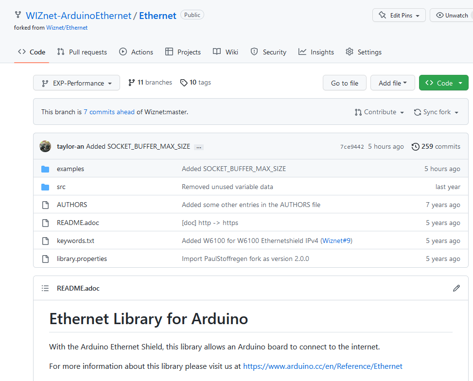
Task: Open the Edit Pins dropdown button
Action: tap(399, 15)
